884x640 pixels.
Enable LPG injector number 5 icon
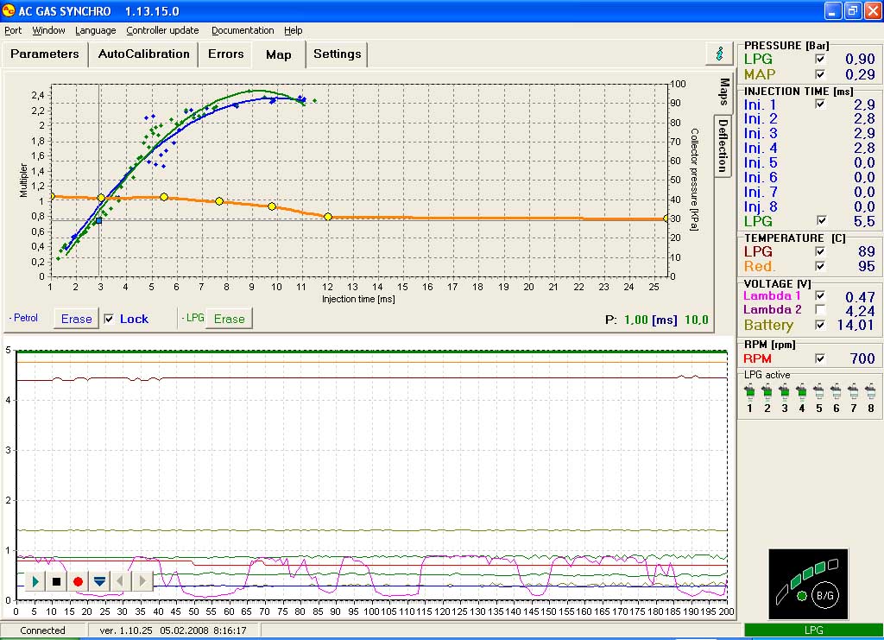818,392
